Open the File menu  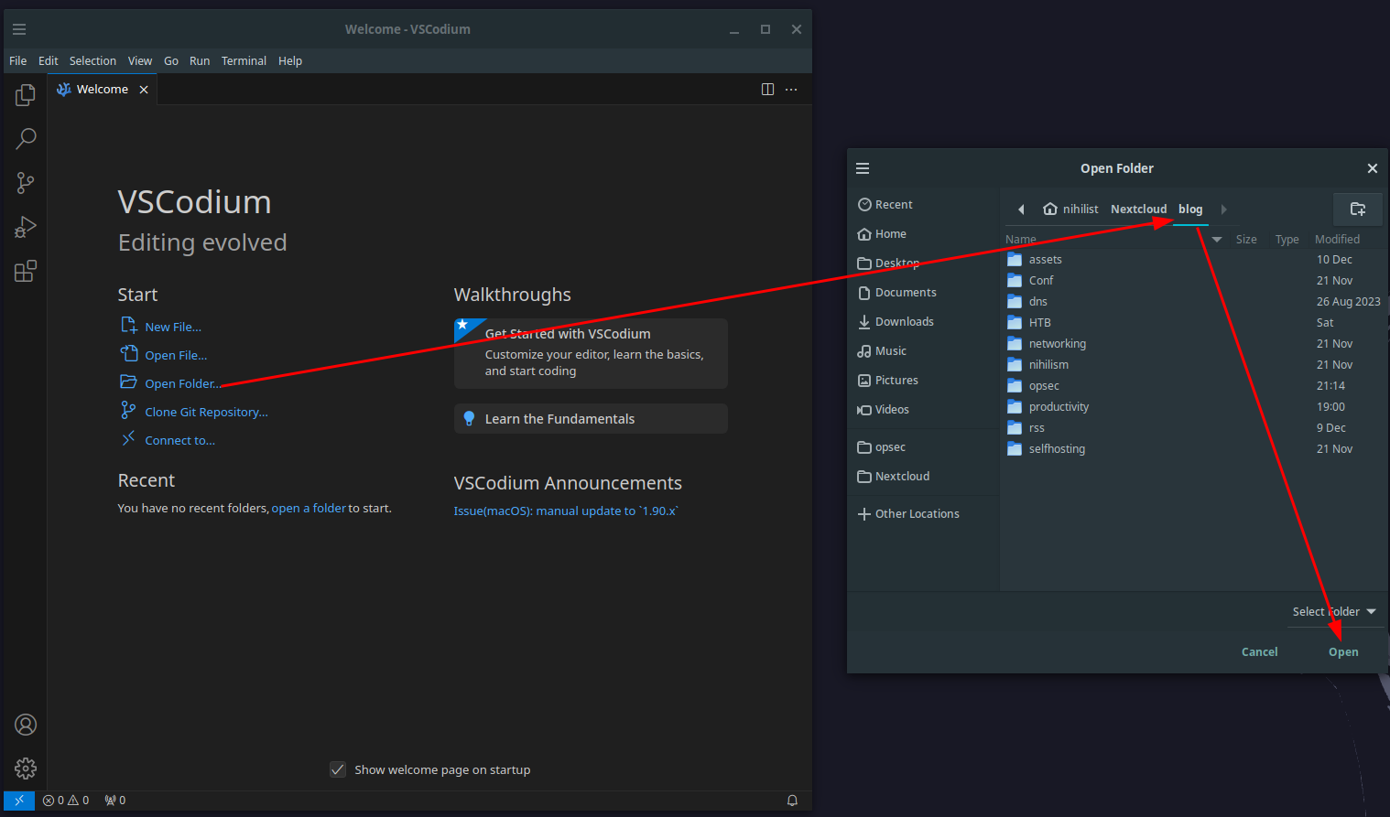point(18,61)
